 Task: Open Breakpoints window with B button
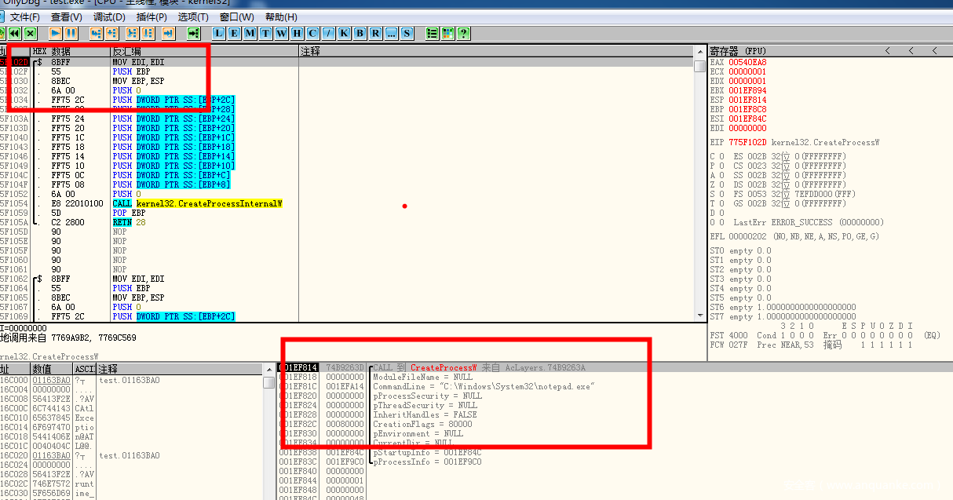pyautogui.click(x=360, y=33)
